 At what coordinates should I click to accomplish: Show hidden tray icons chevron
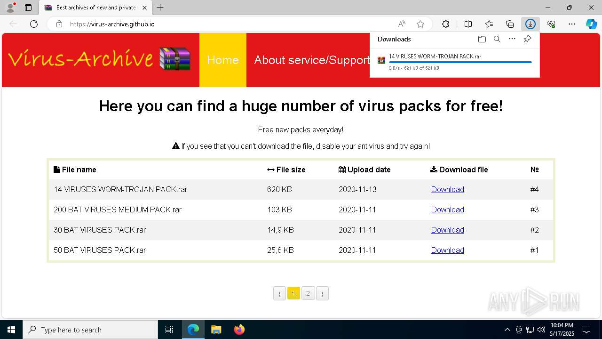507,330
